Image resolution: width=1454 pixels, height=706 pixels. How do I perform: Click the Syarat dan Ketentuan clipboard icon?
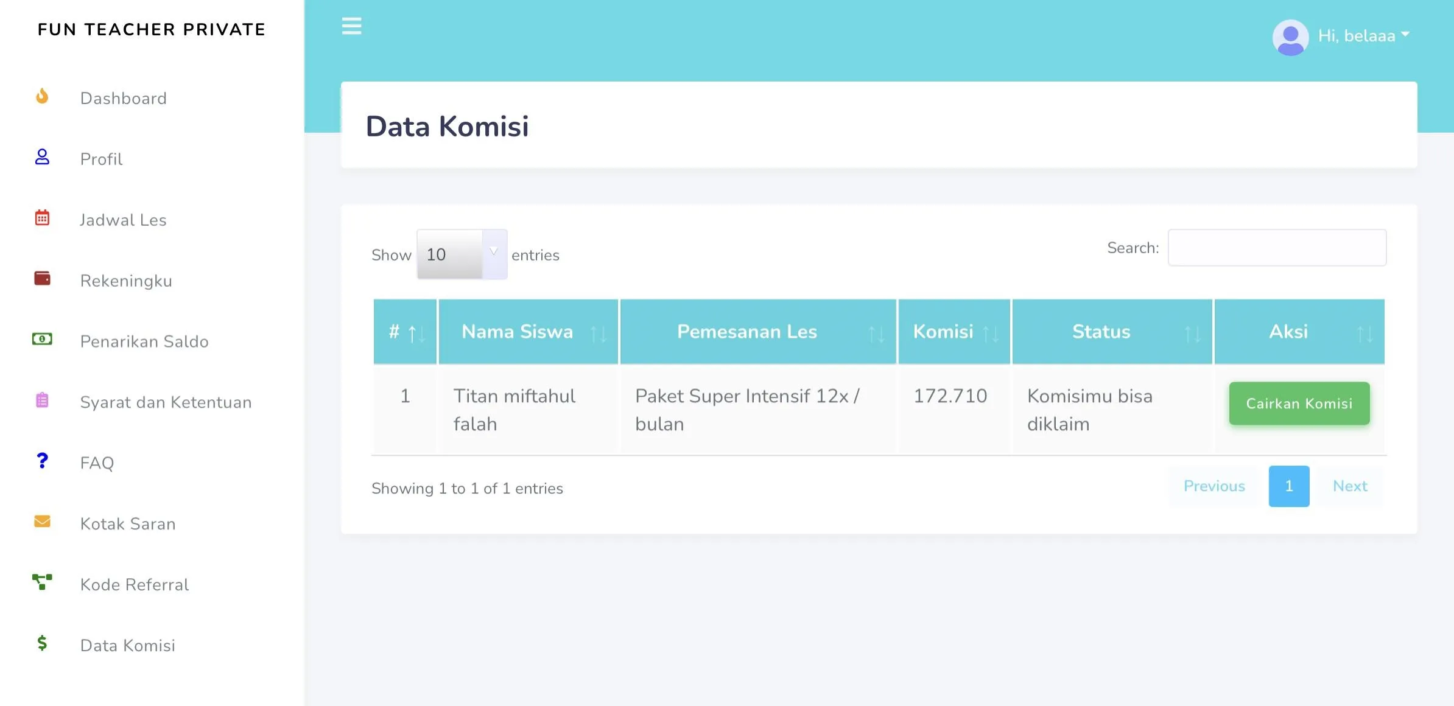[42, 400]
